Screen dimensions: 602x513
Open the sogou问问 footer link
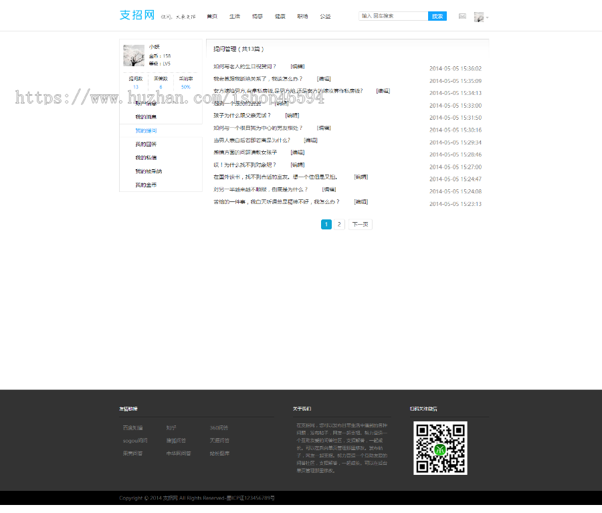click(135, 441)
